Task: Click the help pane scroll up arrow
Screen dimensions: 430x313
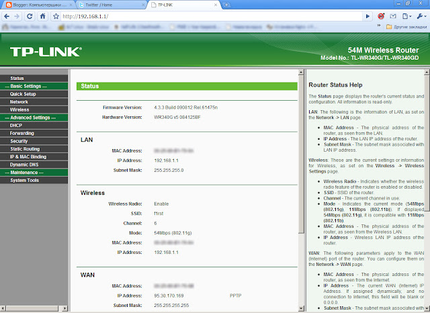Action: (x=427, y=73)
